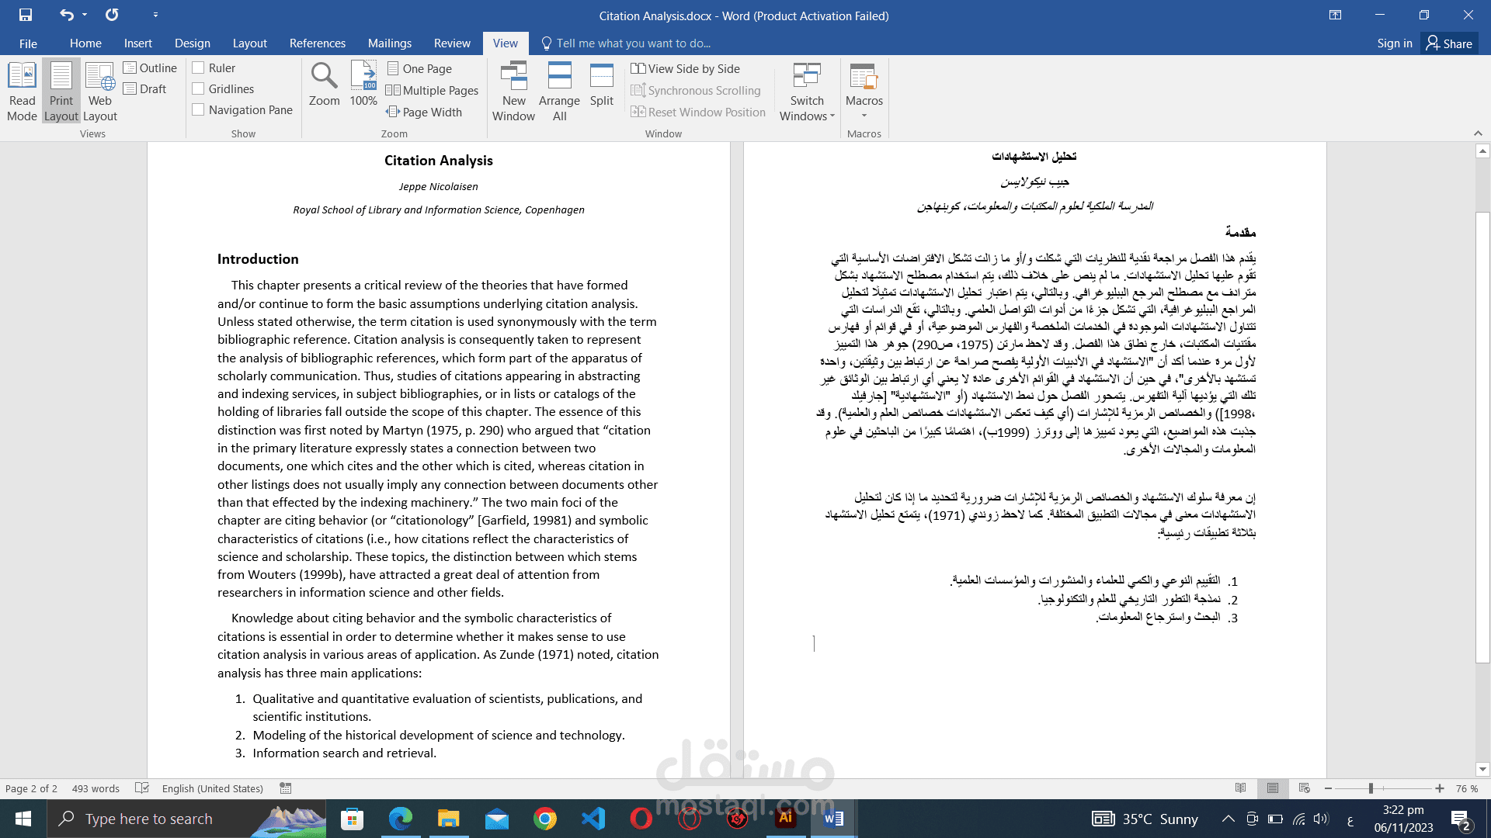The width and height of the screenshot is (1491, 838).
Task: Select Web Layout from status bar
Action: (1305, 788)
